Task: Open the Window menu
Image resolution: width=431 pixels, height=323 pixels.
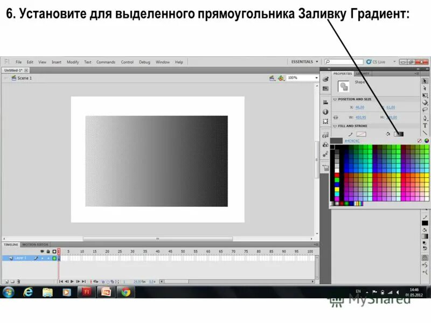Action: [x=163, y=62]
